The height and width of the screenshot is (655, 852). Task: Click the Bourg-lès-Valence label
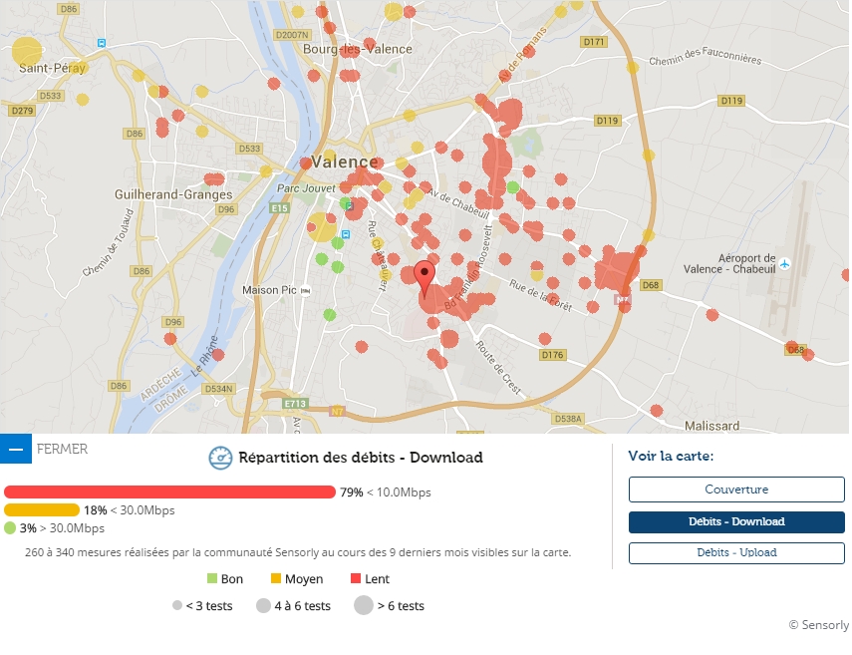(x=358, y=49)
